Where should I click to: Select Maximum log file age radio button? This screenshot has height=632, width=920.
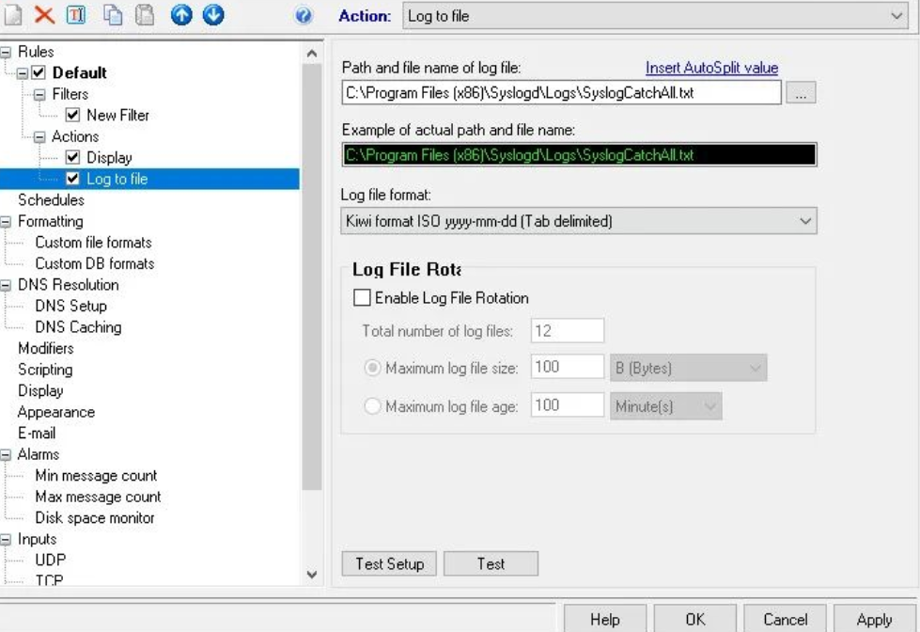coord(372,406)
